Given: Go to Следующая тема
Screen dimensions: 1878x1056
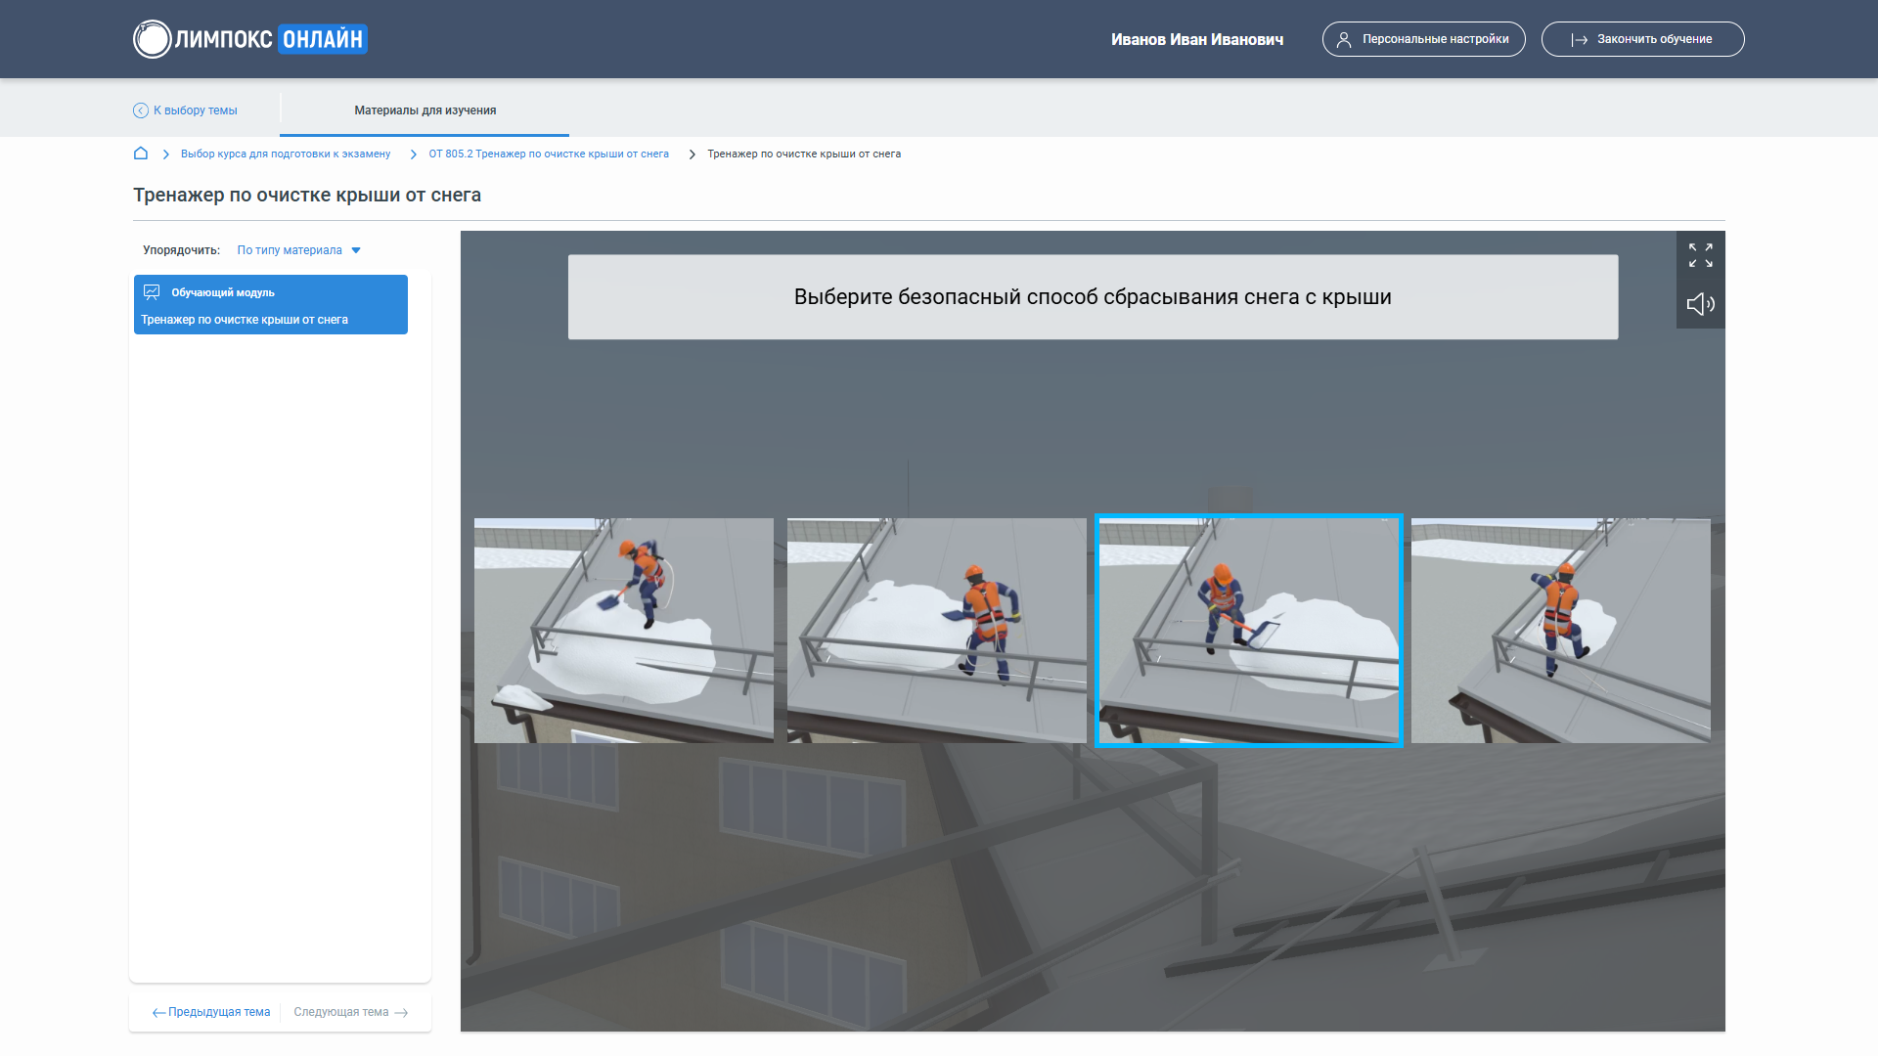Looking at the screenshot, I should pos(350,1012).
